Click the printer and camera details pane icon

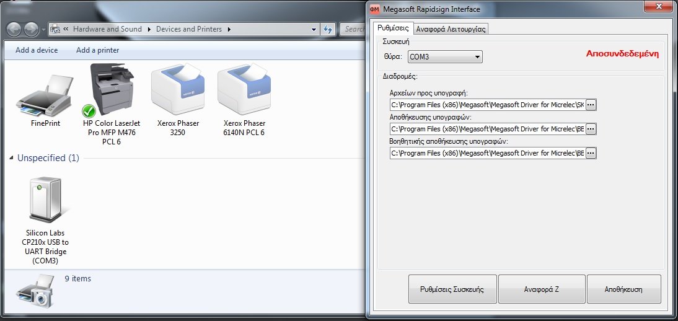click(35, 291)
